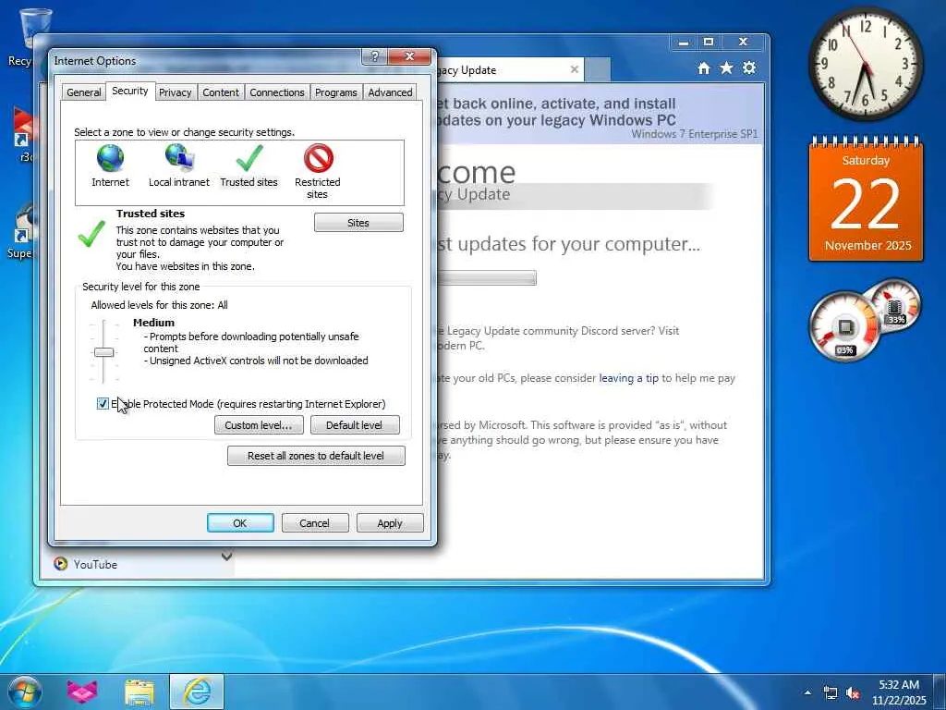Click the Internet Options help question mark
Image resolution: width=946 pixels, height=710 pixels.
coord(374,56)
